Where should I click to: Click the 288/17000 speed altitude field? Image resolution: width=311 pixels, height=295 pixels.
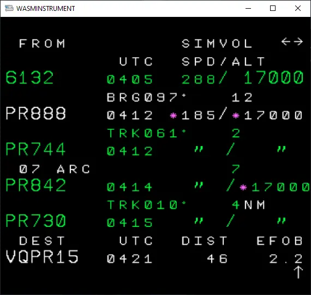[x=242, y=78]
